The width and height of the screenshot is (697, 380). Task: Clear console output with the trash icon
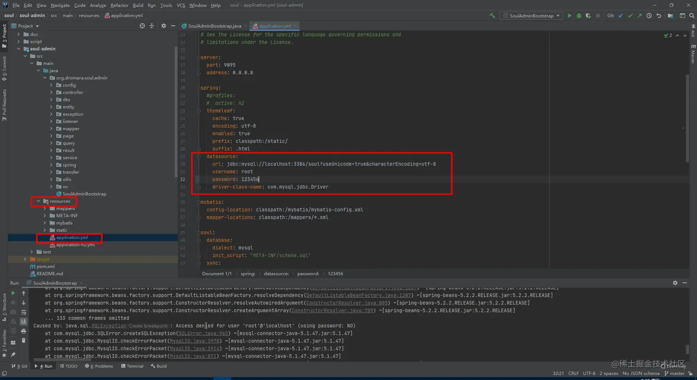coord(24,341)
